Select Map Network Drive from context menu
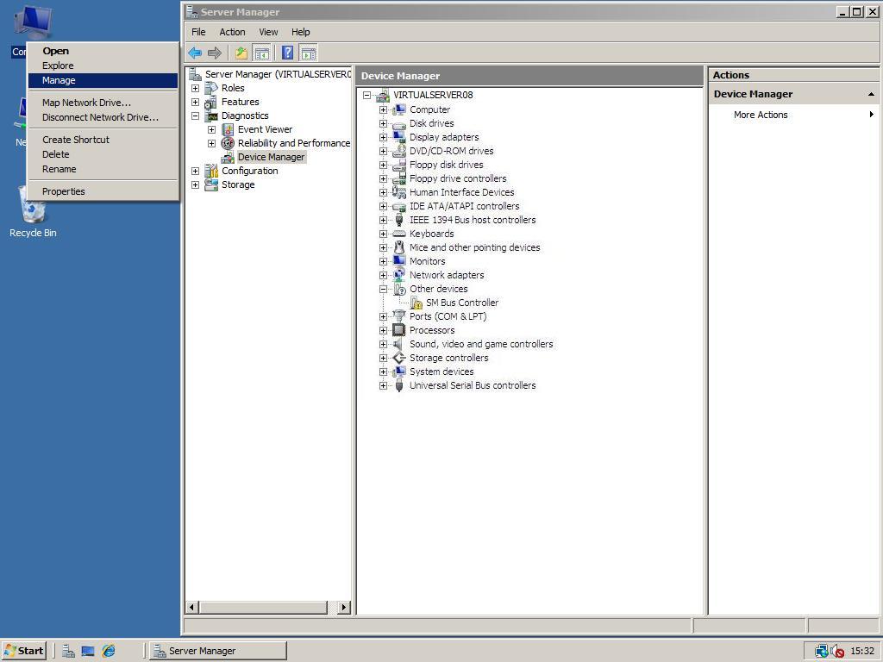 103,103
